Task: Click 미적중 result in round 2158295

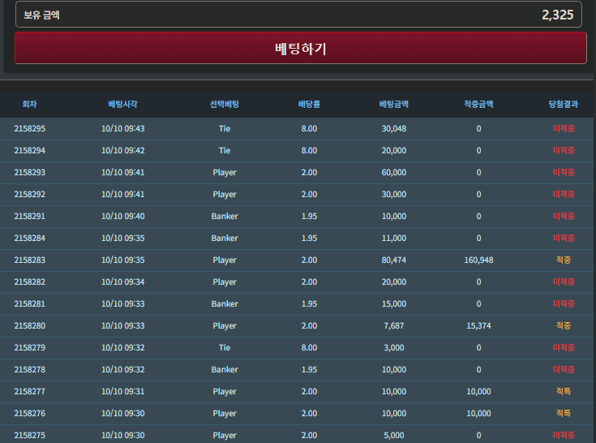Action: [564, 128]
